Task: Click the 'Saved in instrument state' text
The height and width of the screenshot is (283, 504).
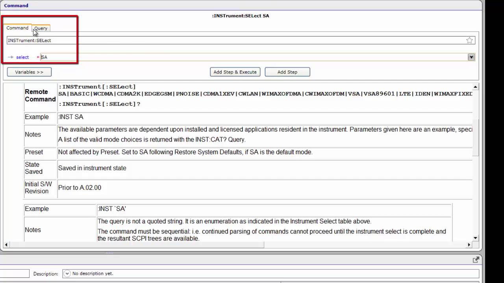Action: coord(92,168)
